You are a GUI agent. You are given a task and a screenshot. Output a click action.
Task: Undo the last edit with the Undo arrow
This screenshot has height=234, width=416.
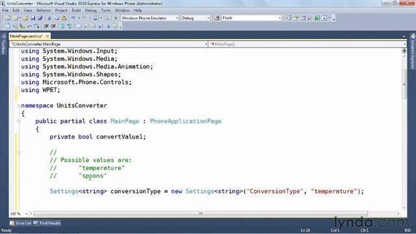tap(73, 18)
